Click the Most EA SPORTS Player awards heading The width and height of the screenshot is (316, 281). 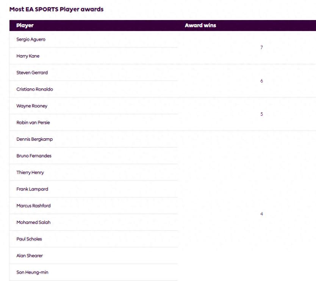click(56, 9)
